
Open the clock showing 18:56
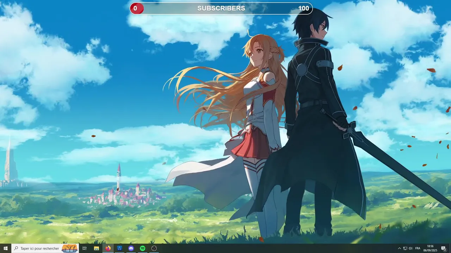click(x=430, y=248)
